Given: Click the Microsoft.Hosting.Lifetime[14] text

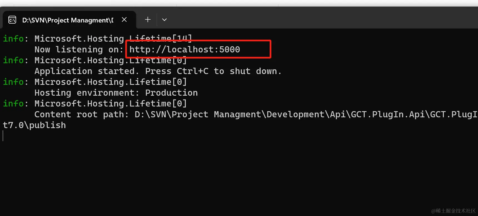Looking at the screenshot, I should (113, 39).
